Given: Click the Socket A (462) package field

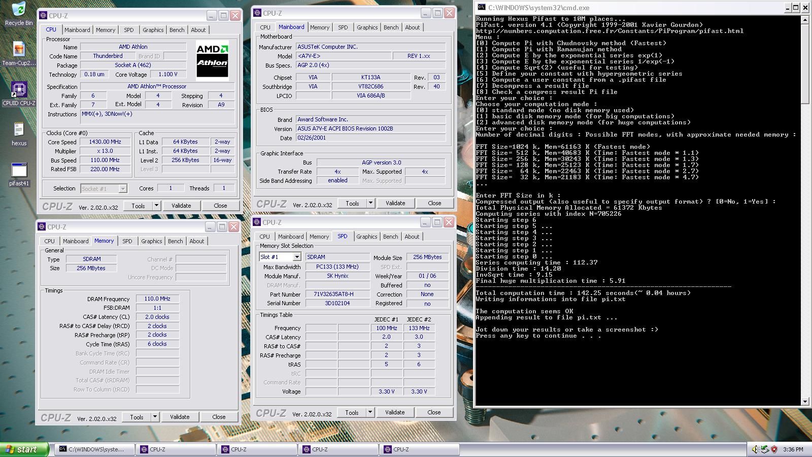Looking at the screenshot, I should [133, 66].
